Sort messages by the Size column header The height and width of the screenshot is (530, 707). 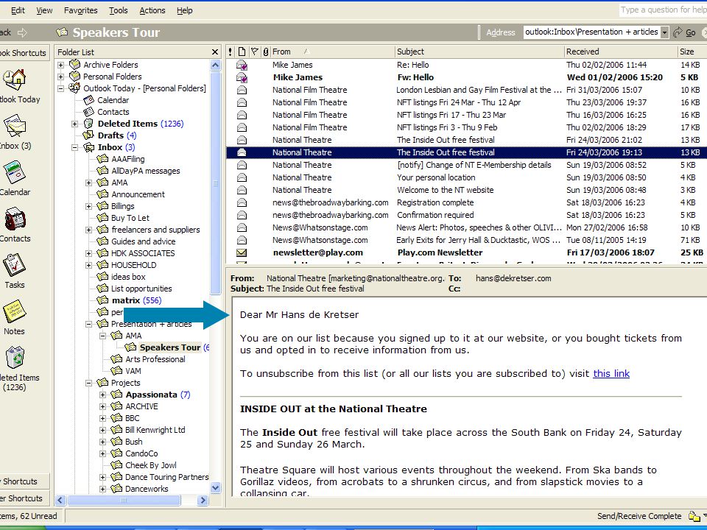coord(692,52)
